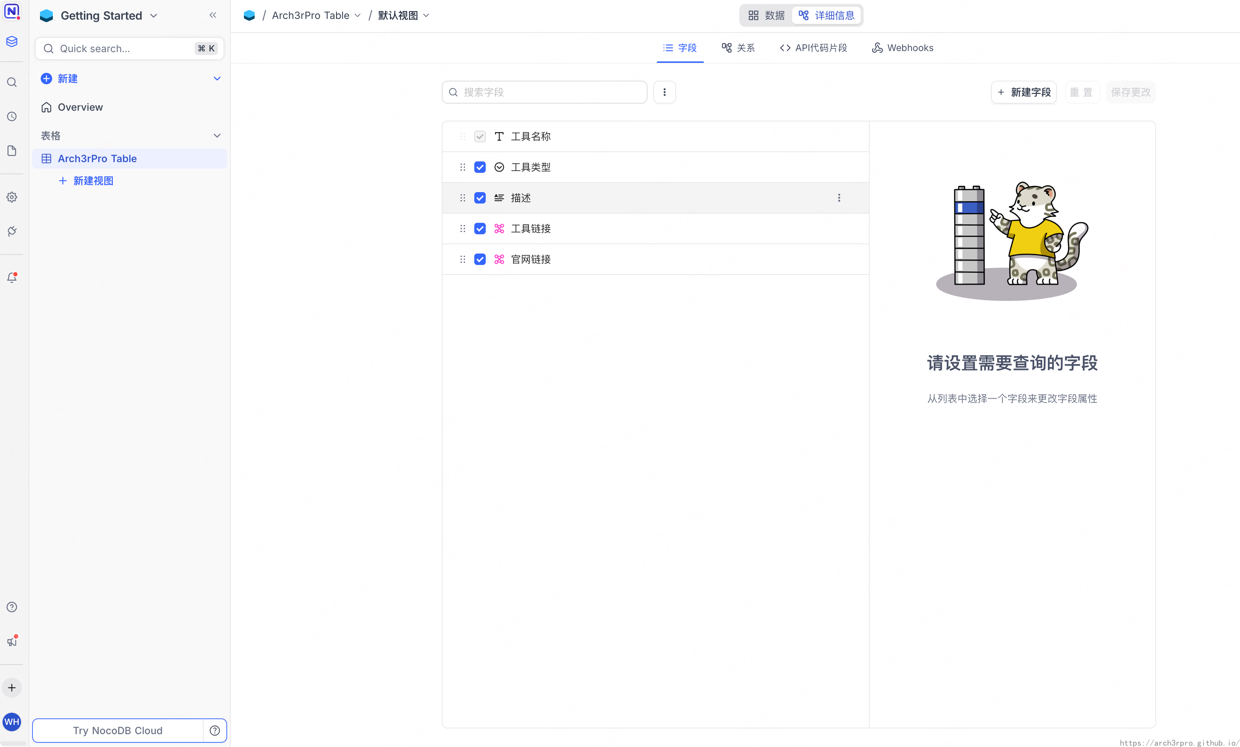Image resolution: width=1240 pixels, height=747 pixels.
Task: Click the 新建字段 button
Action: (x=1024, y=92)
